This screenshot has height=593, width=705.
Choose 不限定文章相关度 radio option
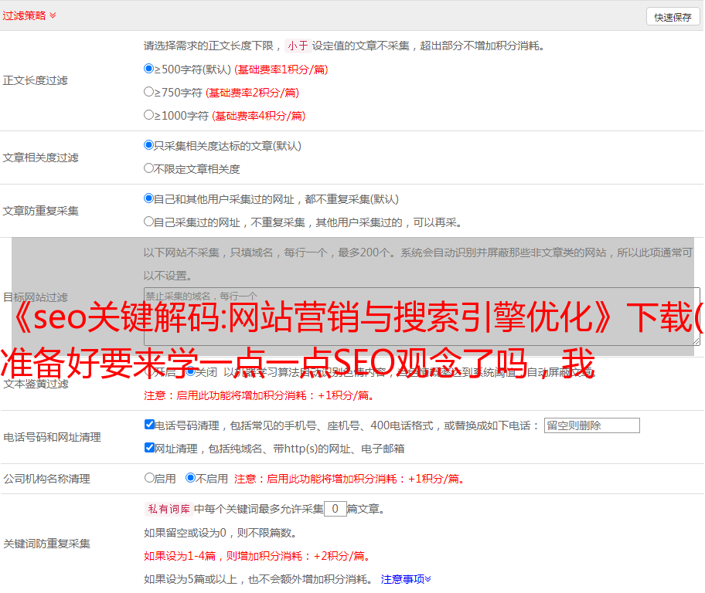(x=149, y=168)
